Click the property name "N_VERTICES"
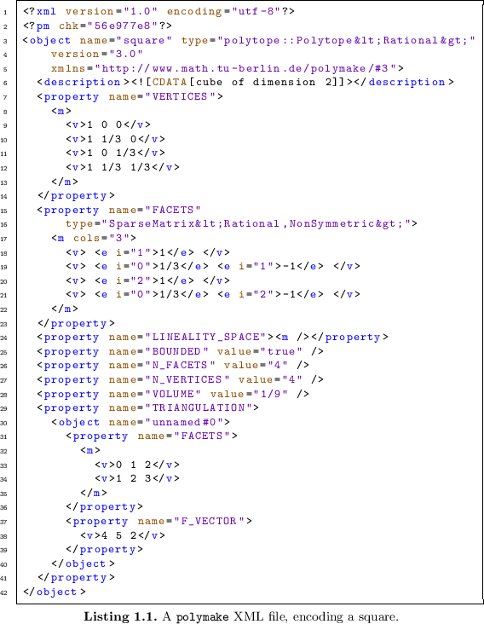The image size is (484, 624). (x=187, y=379)
